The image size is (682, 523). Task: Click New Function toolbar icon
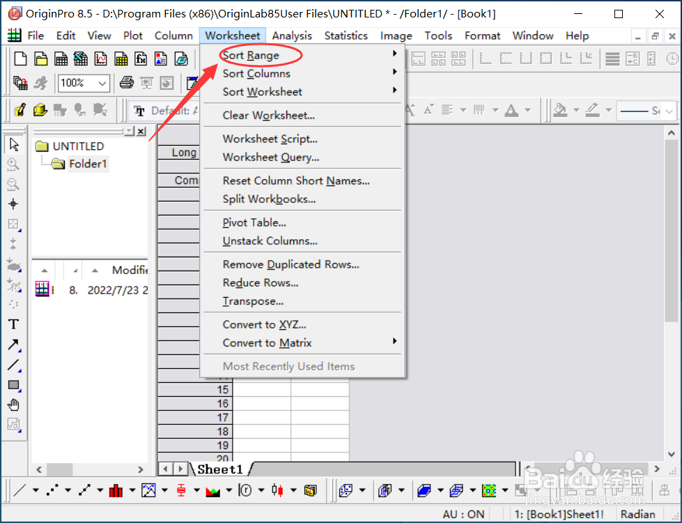click(x=141, y=59)
